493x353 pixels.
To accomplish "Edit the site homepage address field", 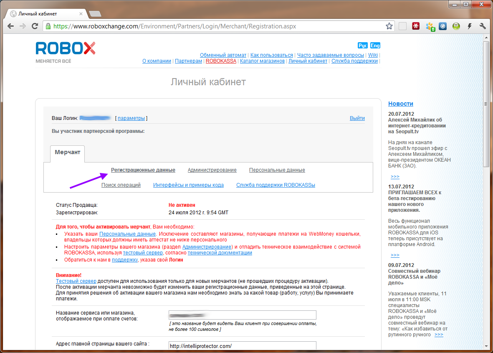I will 243,345.
